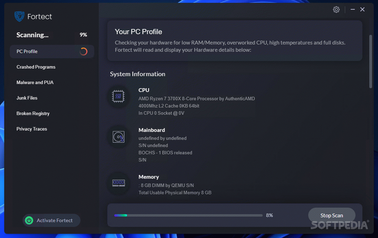Click the Fortect shield logo
The width and height of the screenshot is (378, 238).
20,16
